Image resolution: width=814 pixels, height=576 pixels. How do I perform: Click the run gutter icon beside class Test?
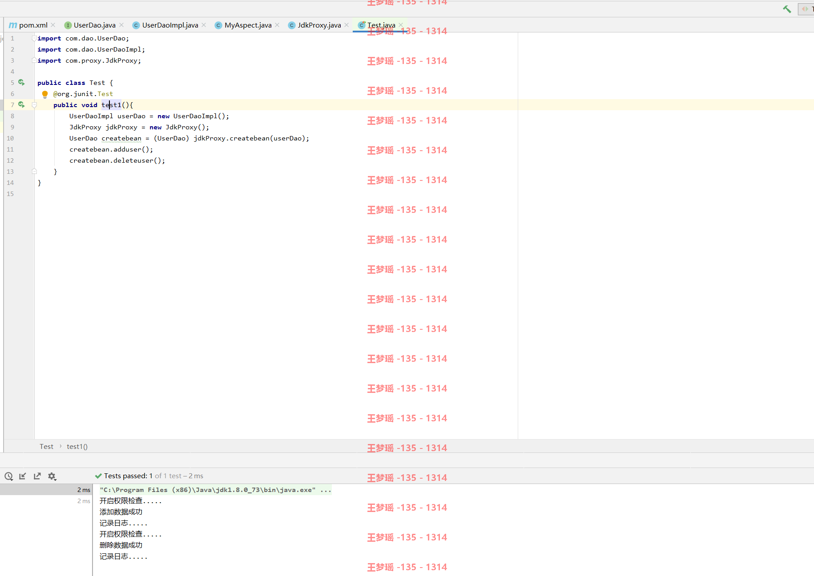[21, 83]
